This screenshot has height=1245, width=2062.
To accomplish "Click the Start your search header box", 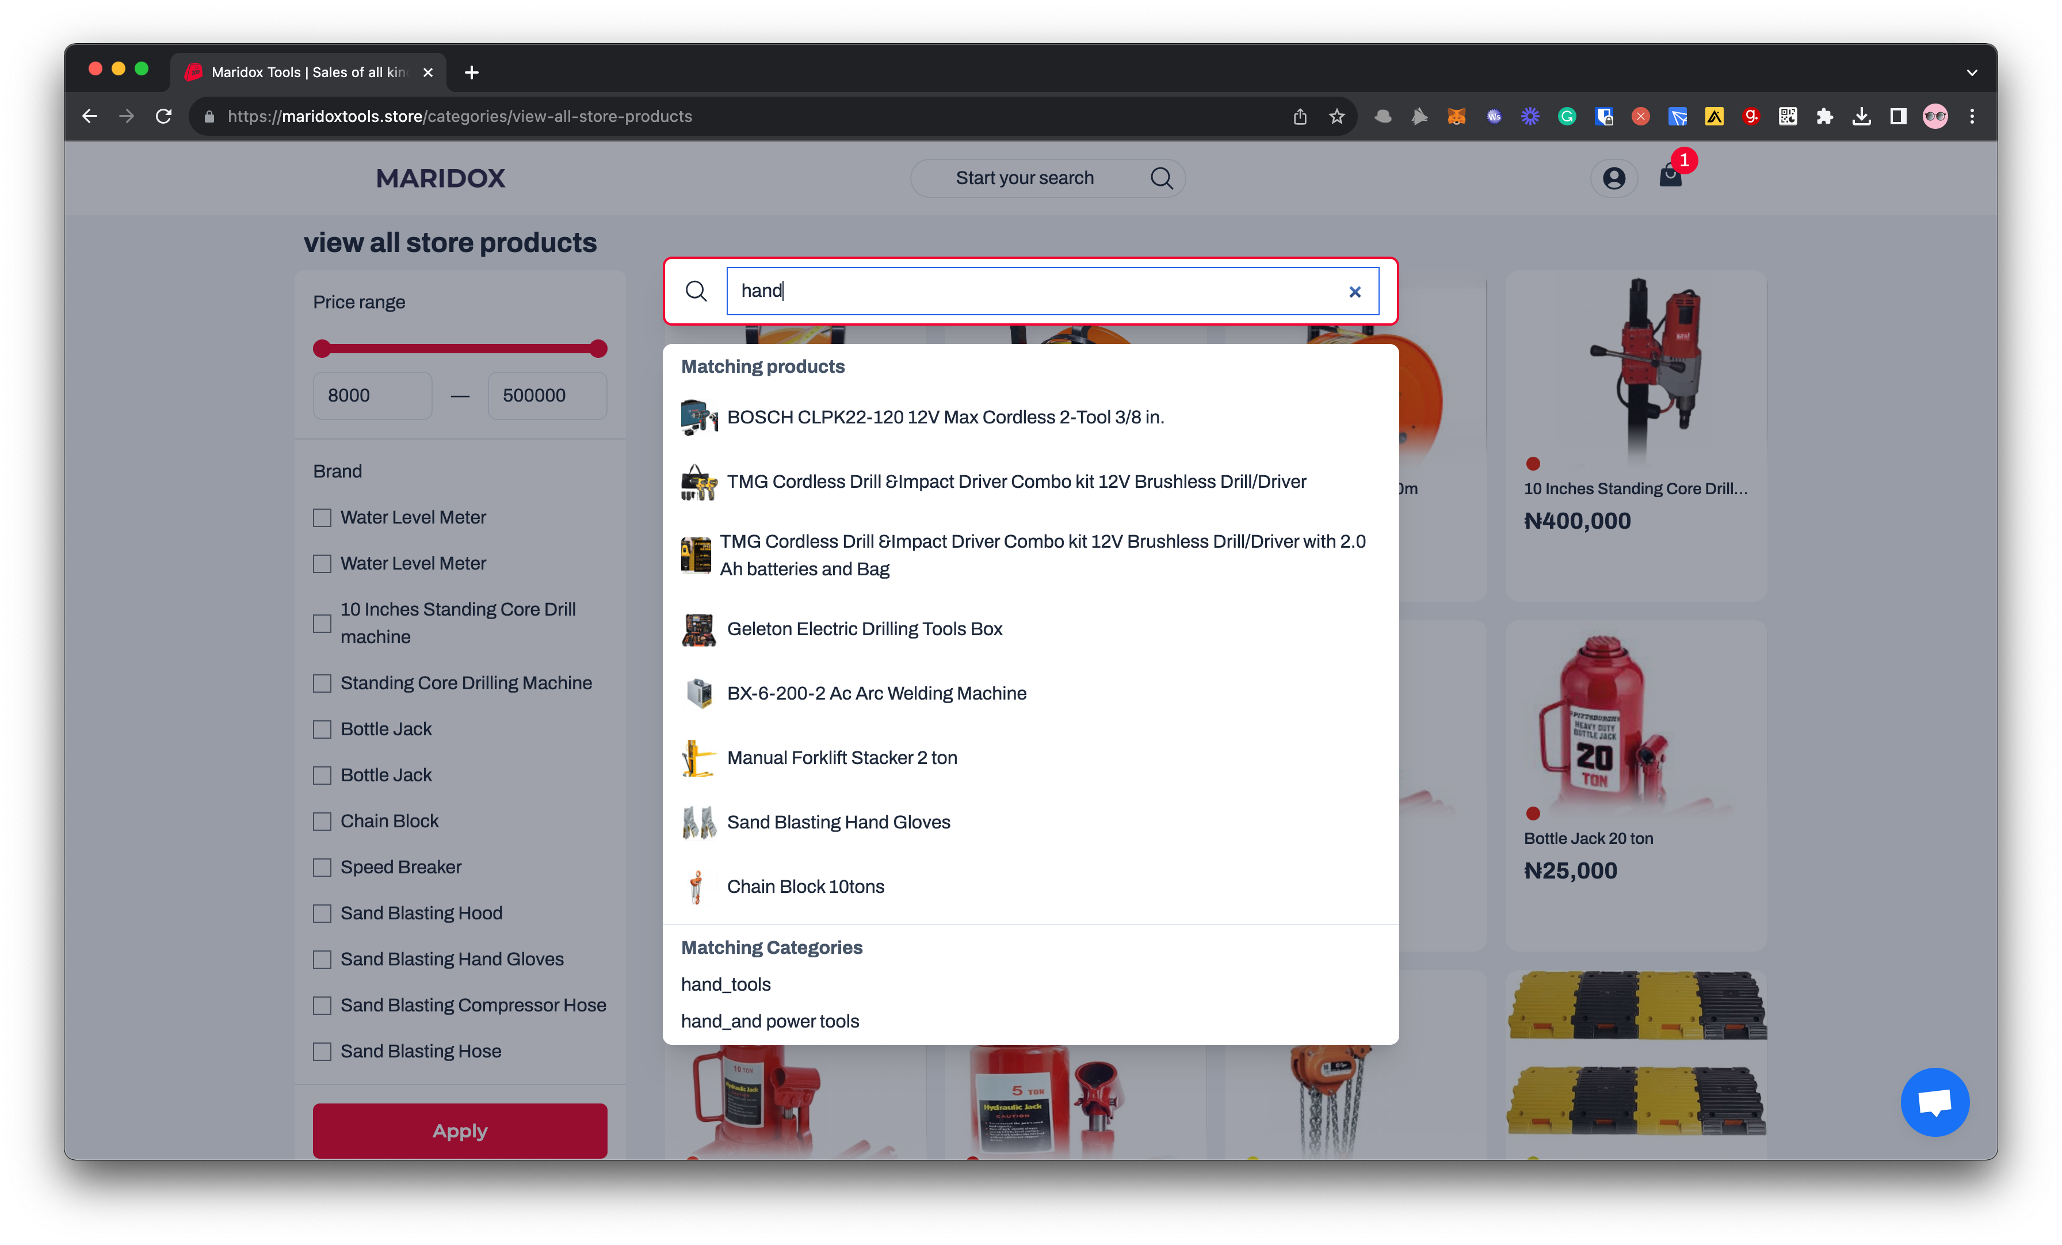I will 1048,178.
